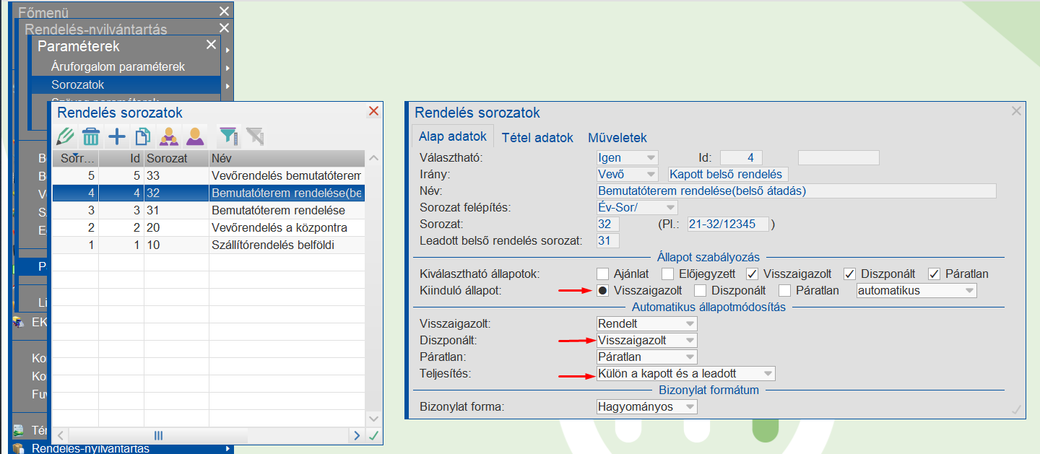
Task: Click the Sorozat field containing 32
Action: coord(608,224)
